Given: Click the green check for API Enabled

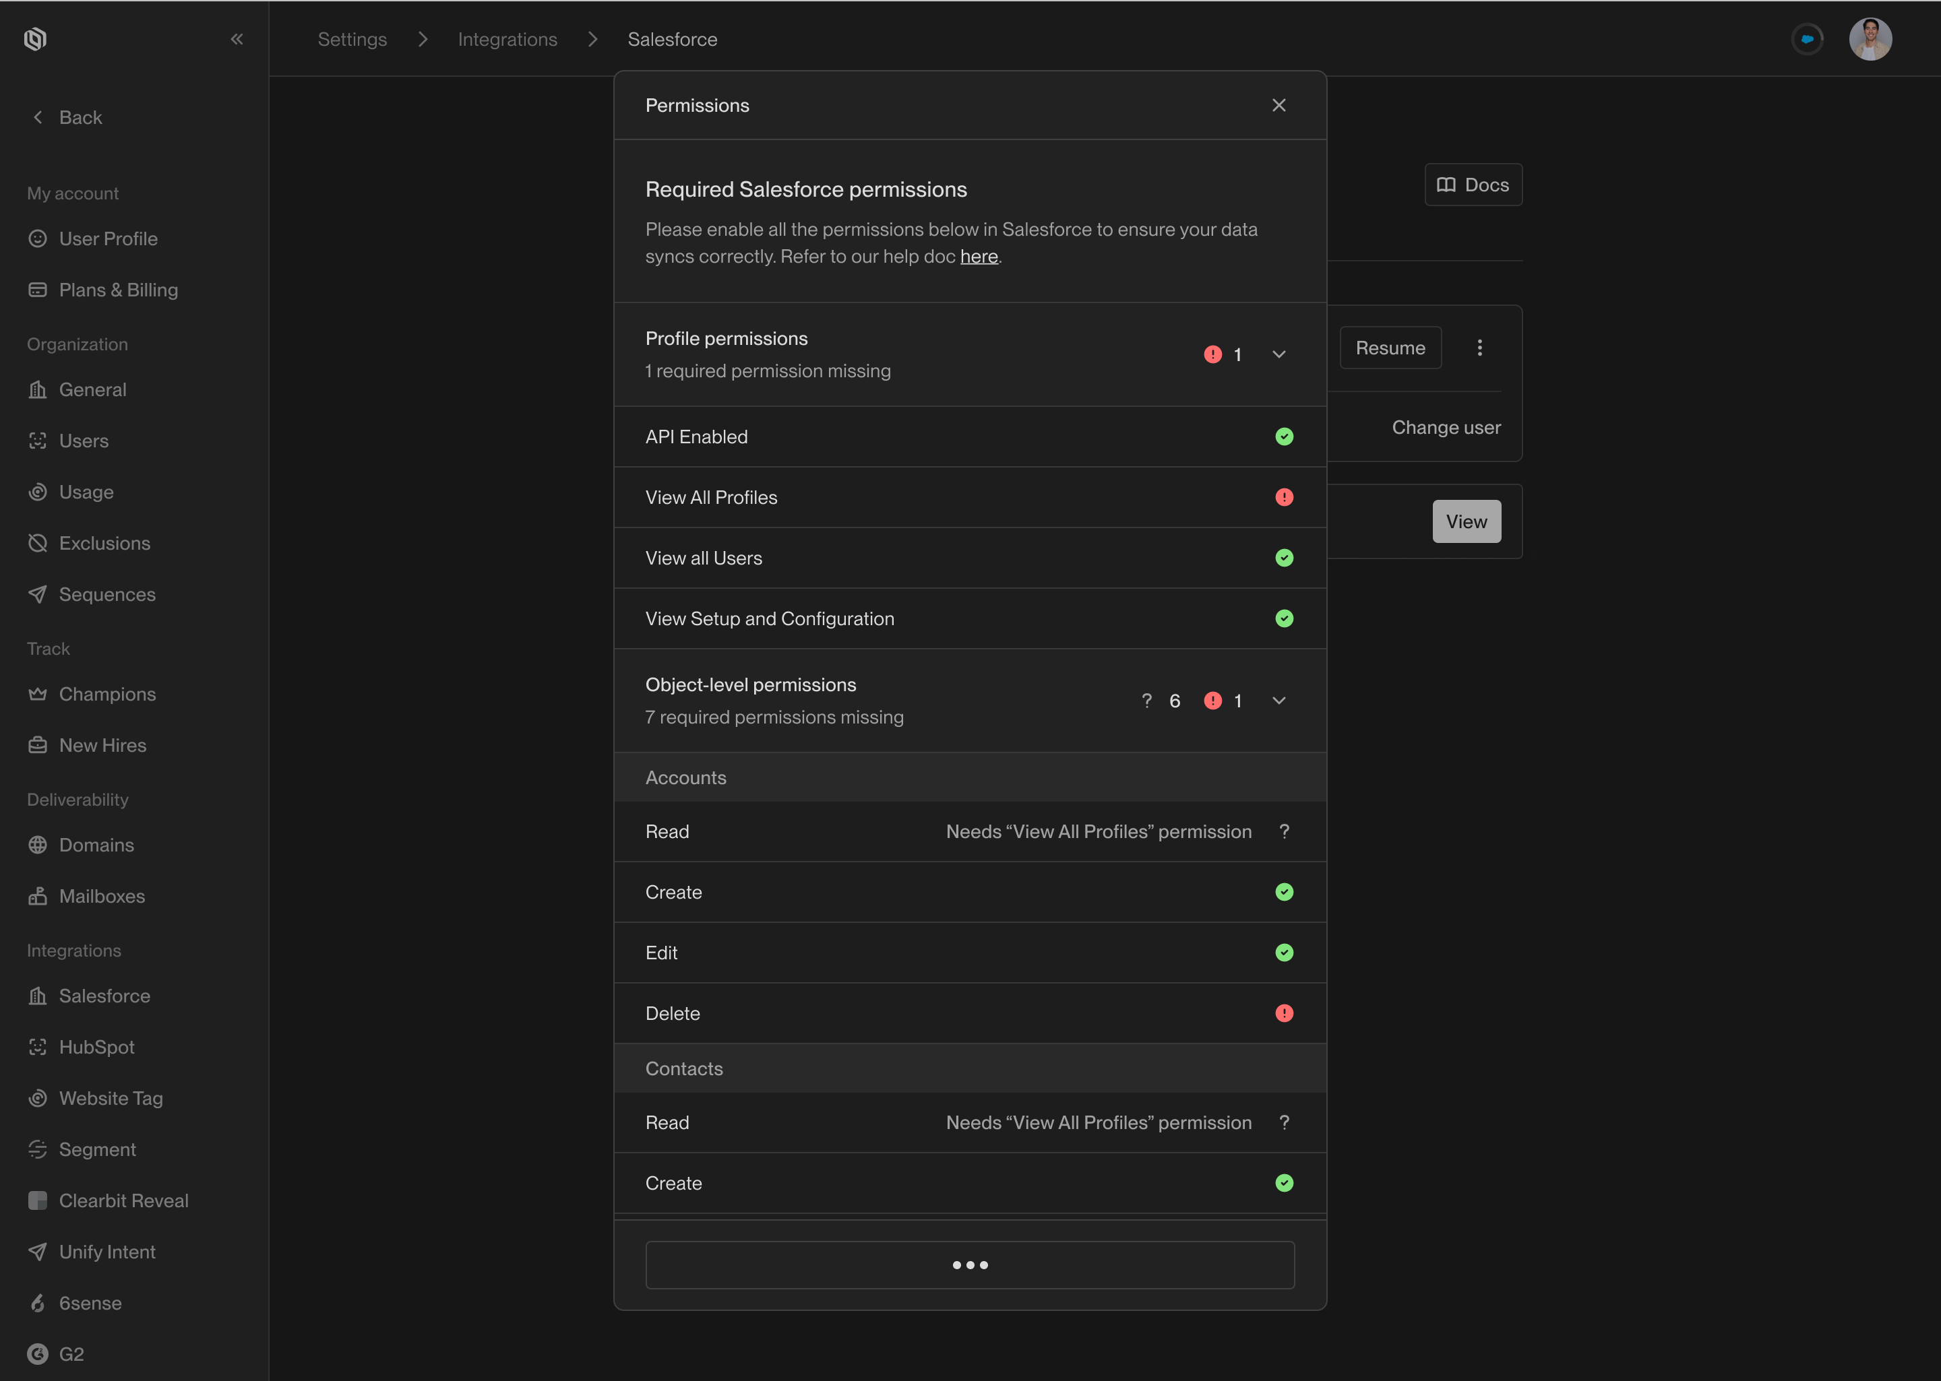Looking at the screenshot, I should (x=1283, y=437).
